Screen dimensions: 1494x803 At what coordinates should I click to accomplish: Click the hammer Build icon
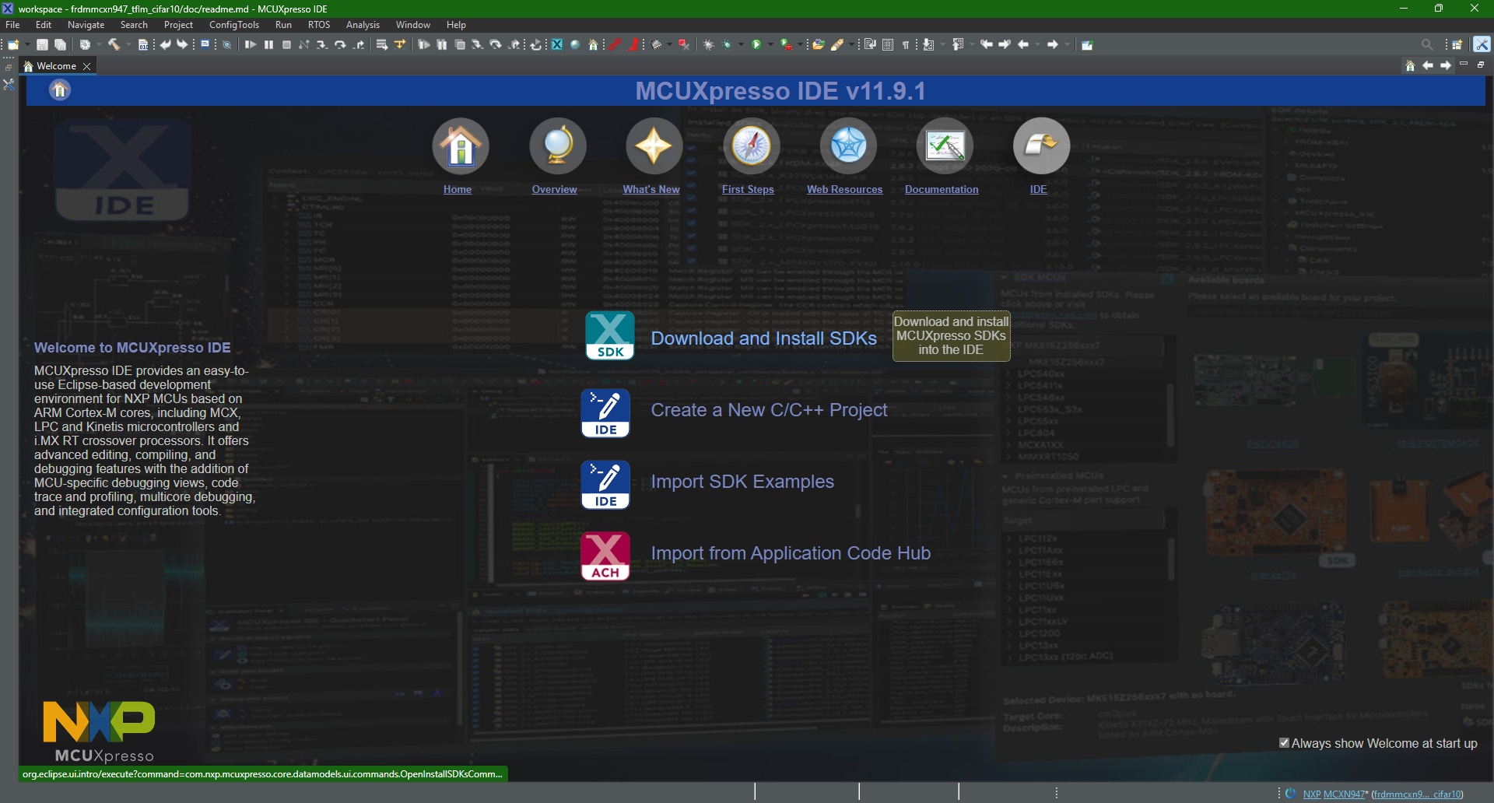click(114, 44)
